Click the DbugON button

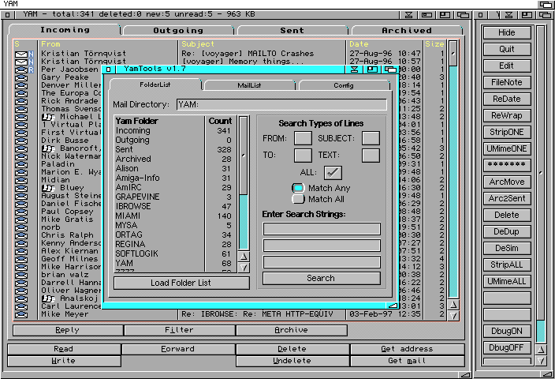[506, 331]
